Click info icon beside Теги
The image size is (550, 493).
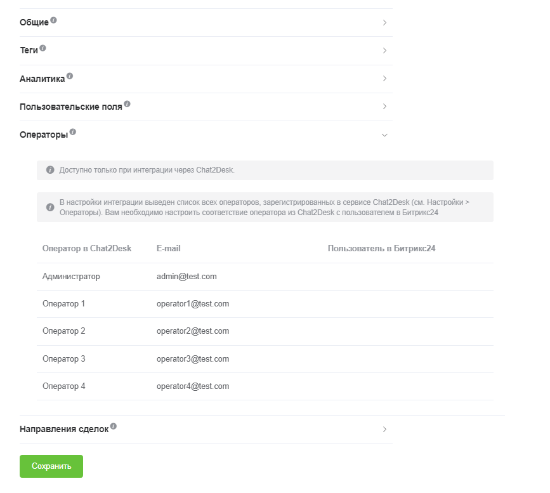43,48
